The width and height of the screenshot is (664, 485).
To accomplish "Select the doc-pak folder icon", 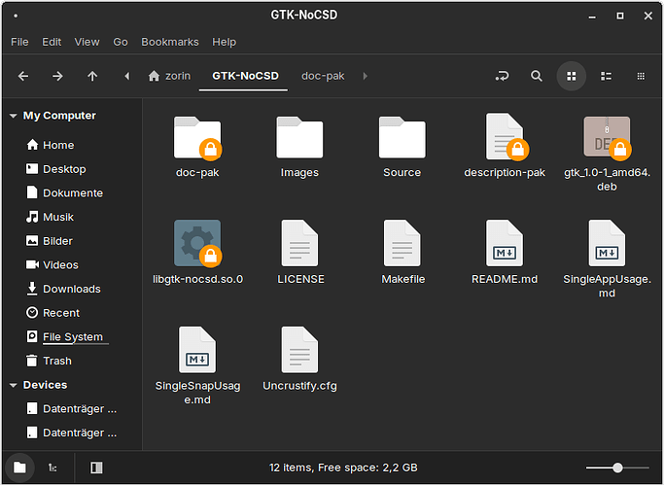I will pyautogui.click(x=197, y=138).
